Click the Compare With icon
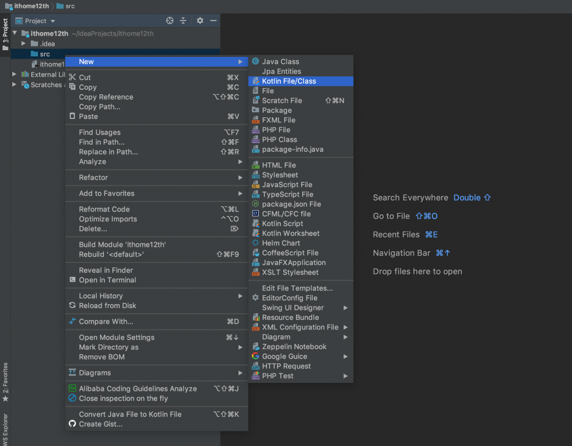 tap(72, 322)
